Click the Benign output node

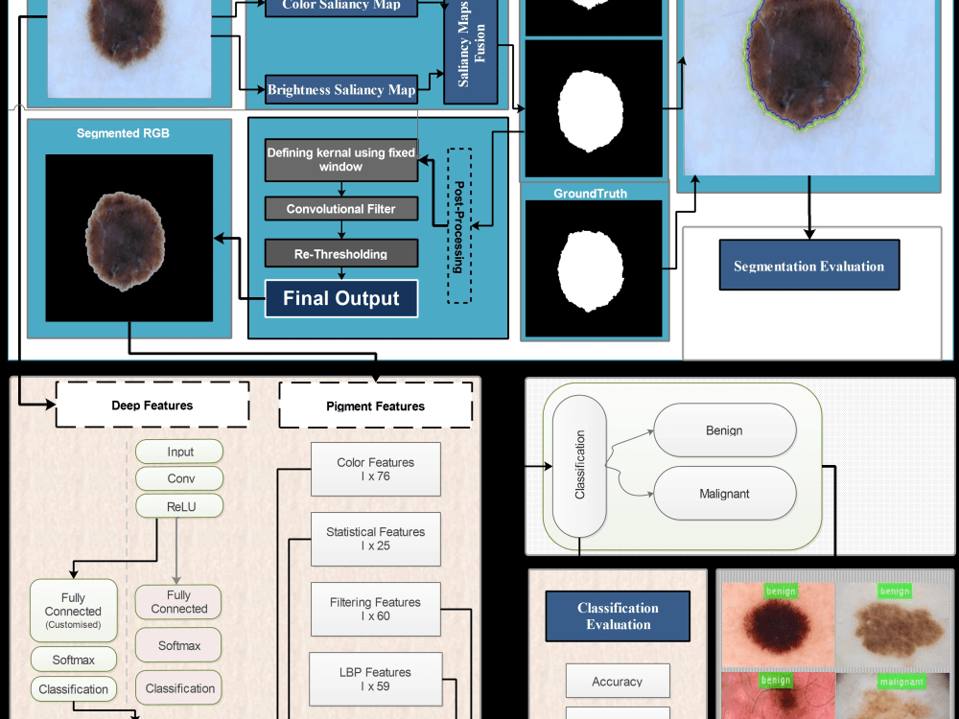coord(725,429)
